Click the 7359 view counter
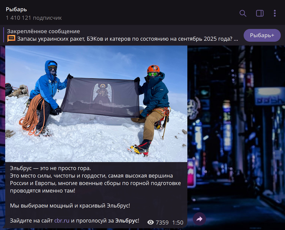 pyautogui.click(x=162, y=223)
